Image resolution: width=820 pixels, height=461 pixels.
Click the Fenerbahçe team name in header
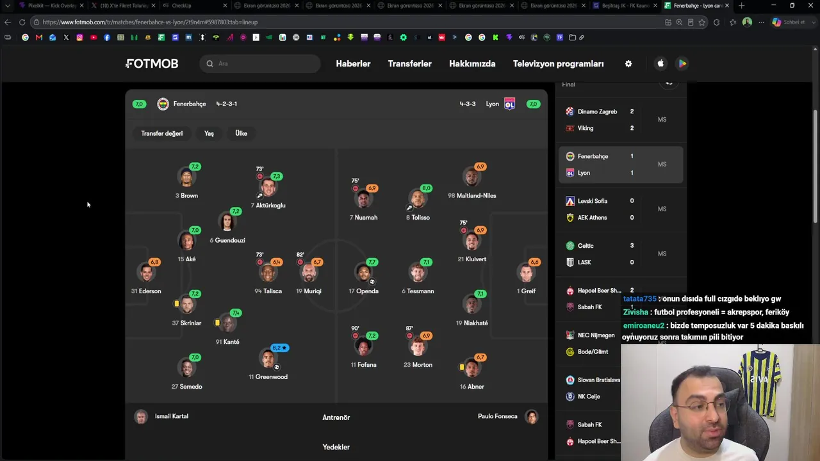coord(190,104)
